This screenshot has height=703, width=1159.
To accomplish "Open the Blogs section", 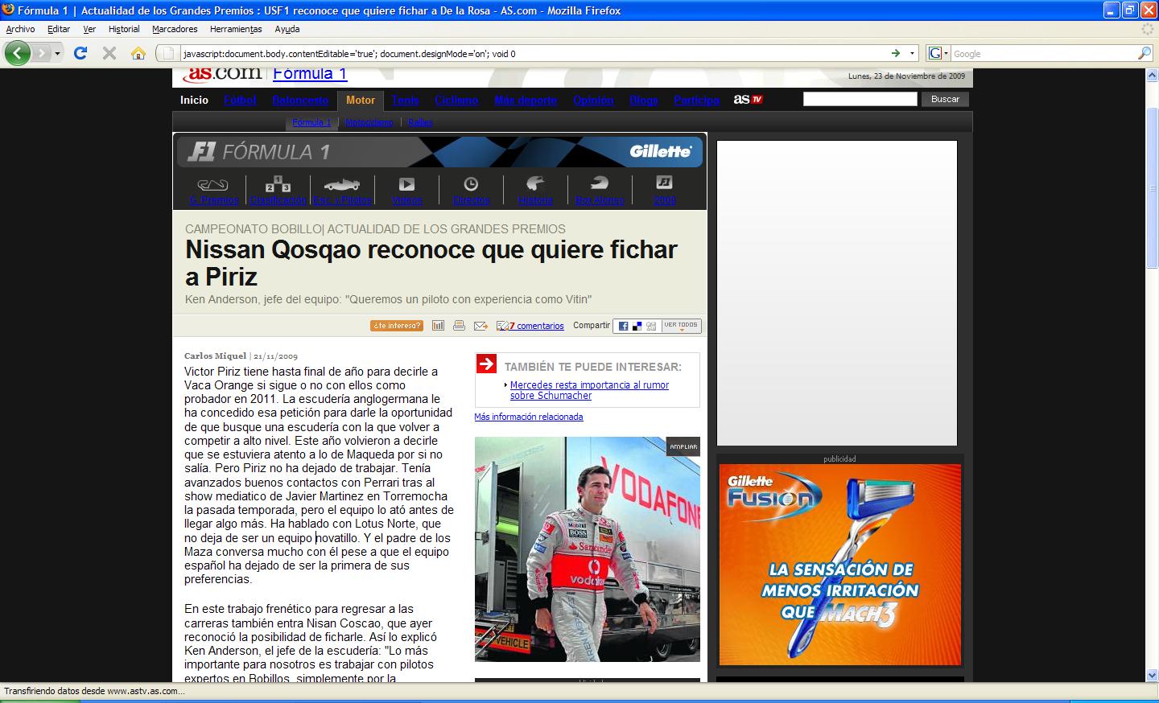I will (644, 100).
